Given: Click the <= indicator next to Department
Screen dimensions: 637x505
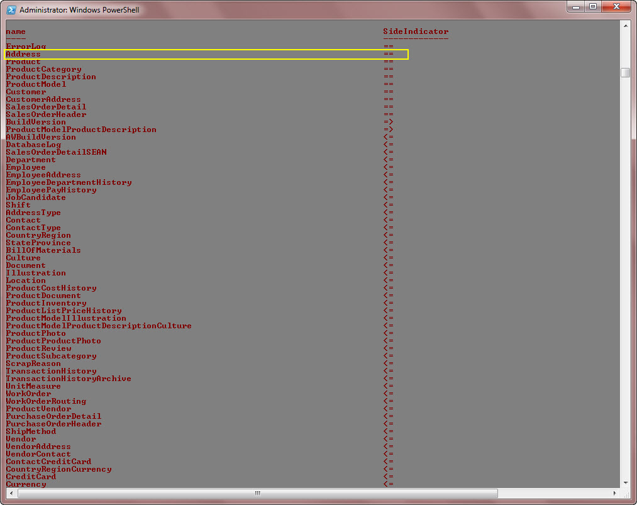Looking at the screenshot, I should (x=388, y=160).
